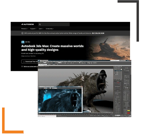Expand the Dynamics rollout
The height and width of the screenshot is (134, 141).
tap(127, 107)
